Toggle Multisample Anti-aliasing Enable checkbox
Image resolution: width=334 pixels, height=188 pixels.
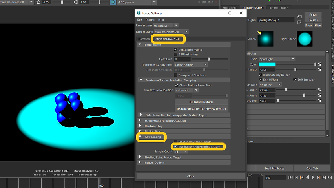(x=175, y=146)
